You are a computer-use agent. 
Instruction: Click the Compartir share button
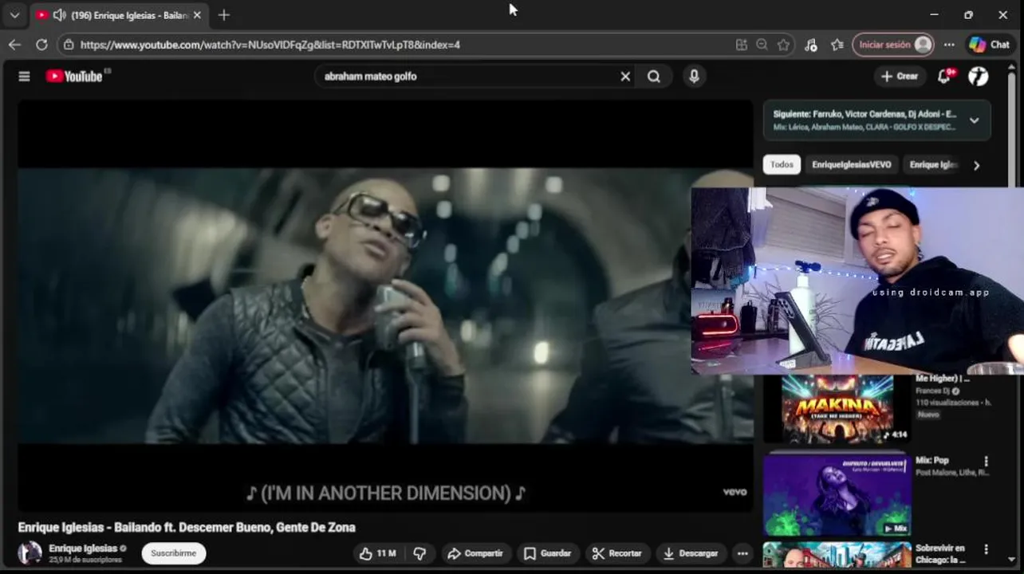(475, 553)
